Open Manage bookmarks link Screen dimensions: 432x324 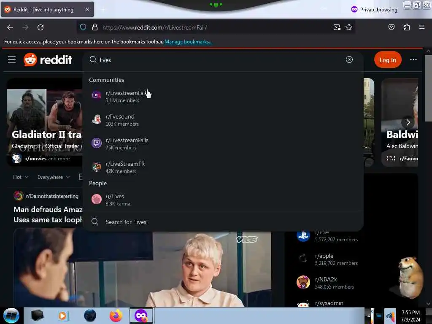tap(189, 42)
